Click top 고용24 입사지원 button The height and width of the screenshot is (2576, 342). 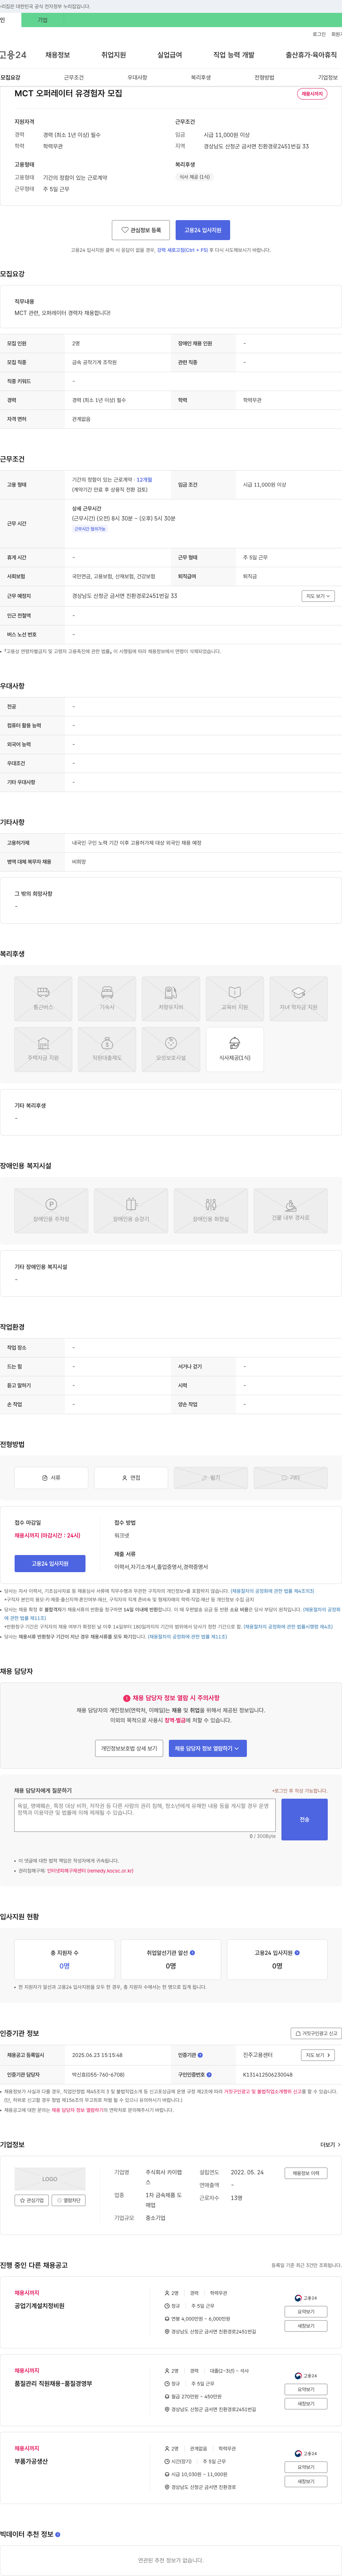pyautogui.click(x=203, y=230)
